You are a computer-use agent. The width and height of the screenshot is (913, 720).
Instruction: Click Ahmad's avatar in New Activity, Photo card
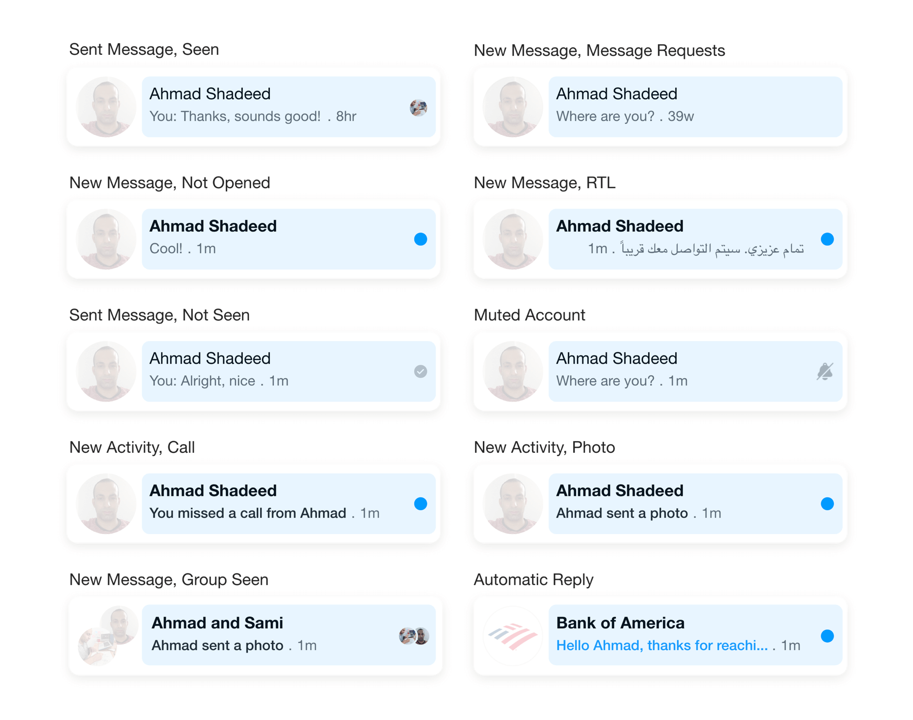click(x=513, y=503)
